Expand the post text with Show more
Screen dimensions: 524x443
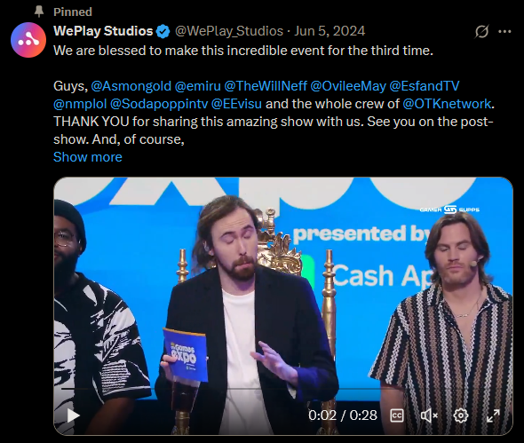click(x=88, y=157)
